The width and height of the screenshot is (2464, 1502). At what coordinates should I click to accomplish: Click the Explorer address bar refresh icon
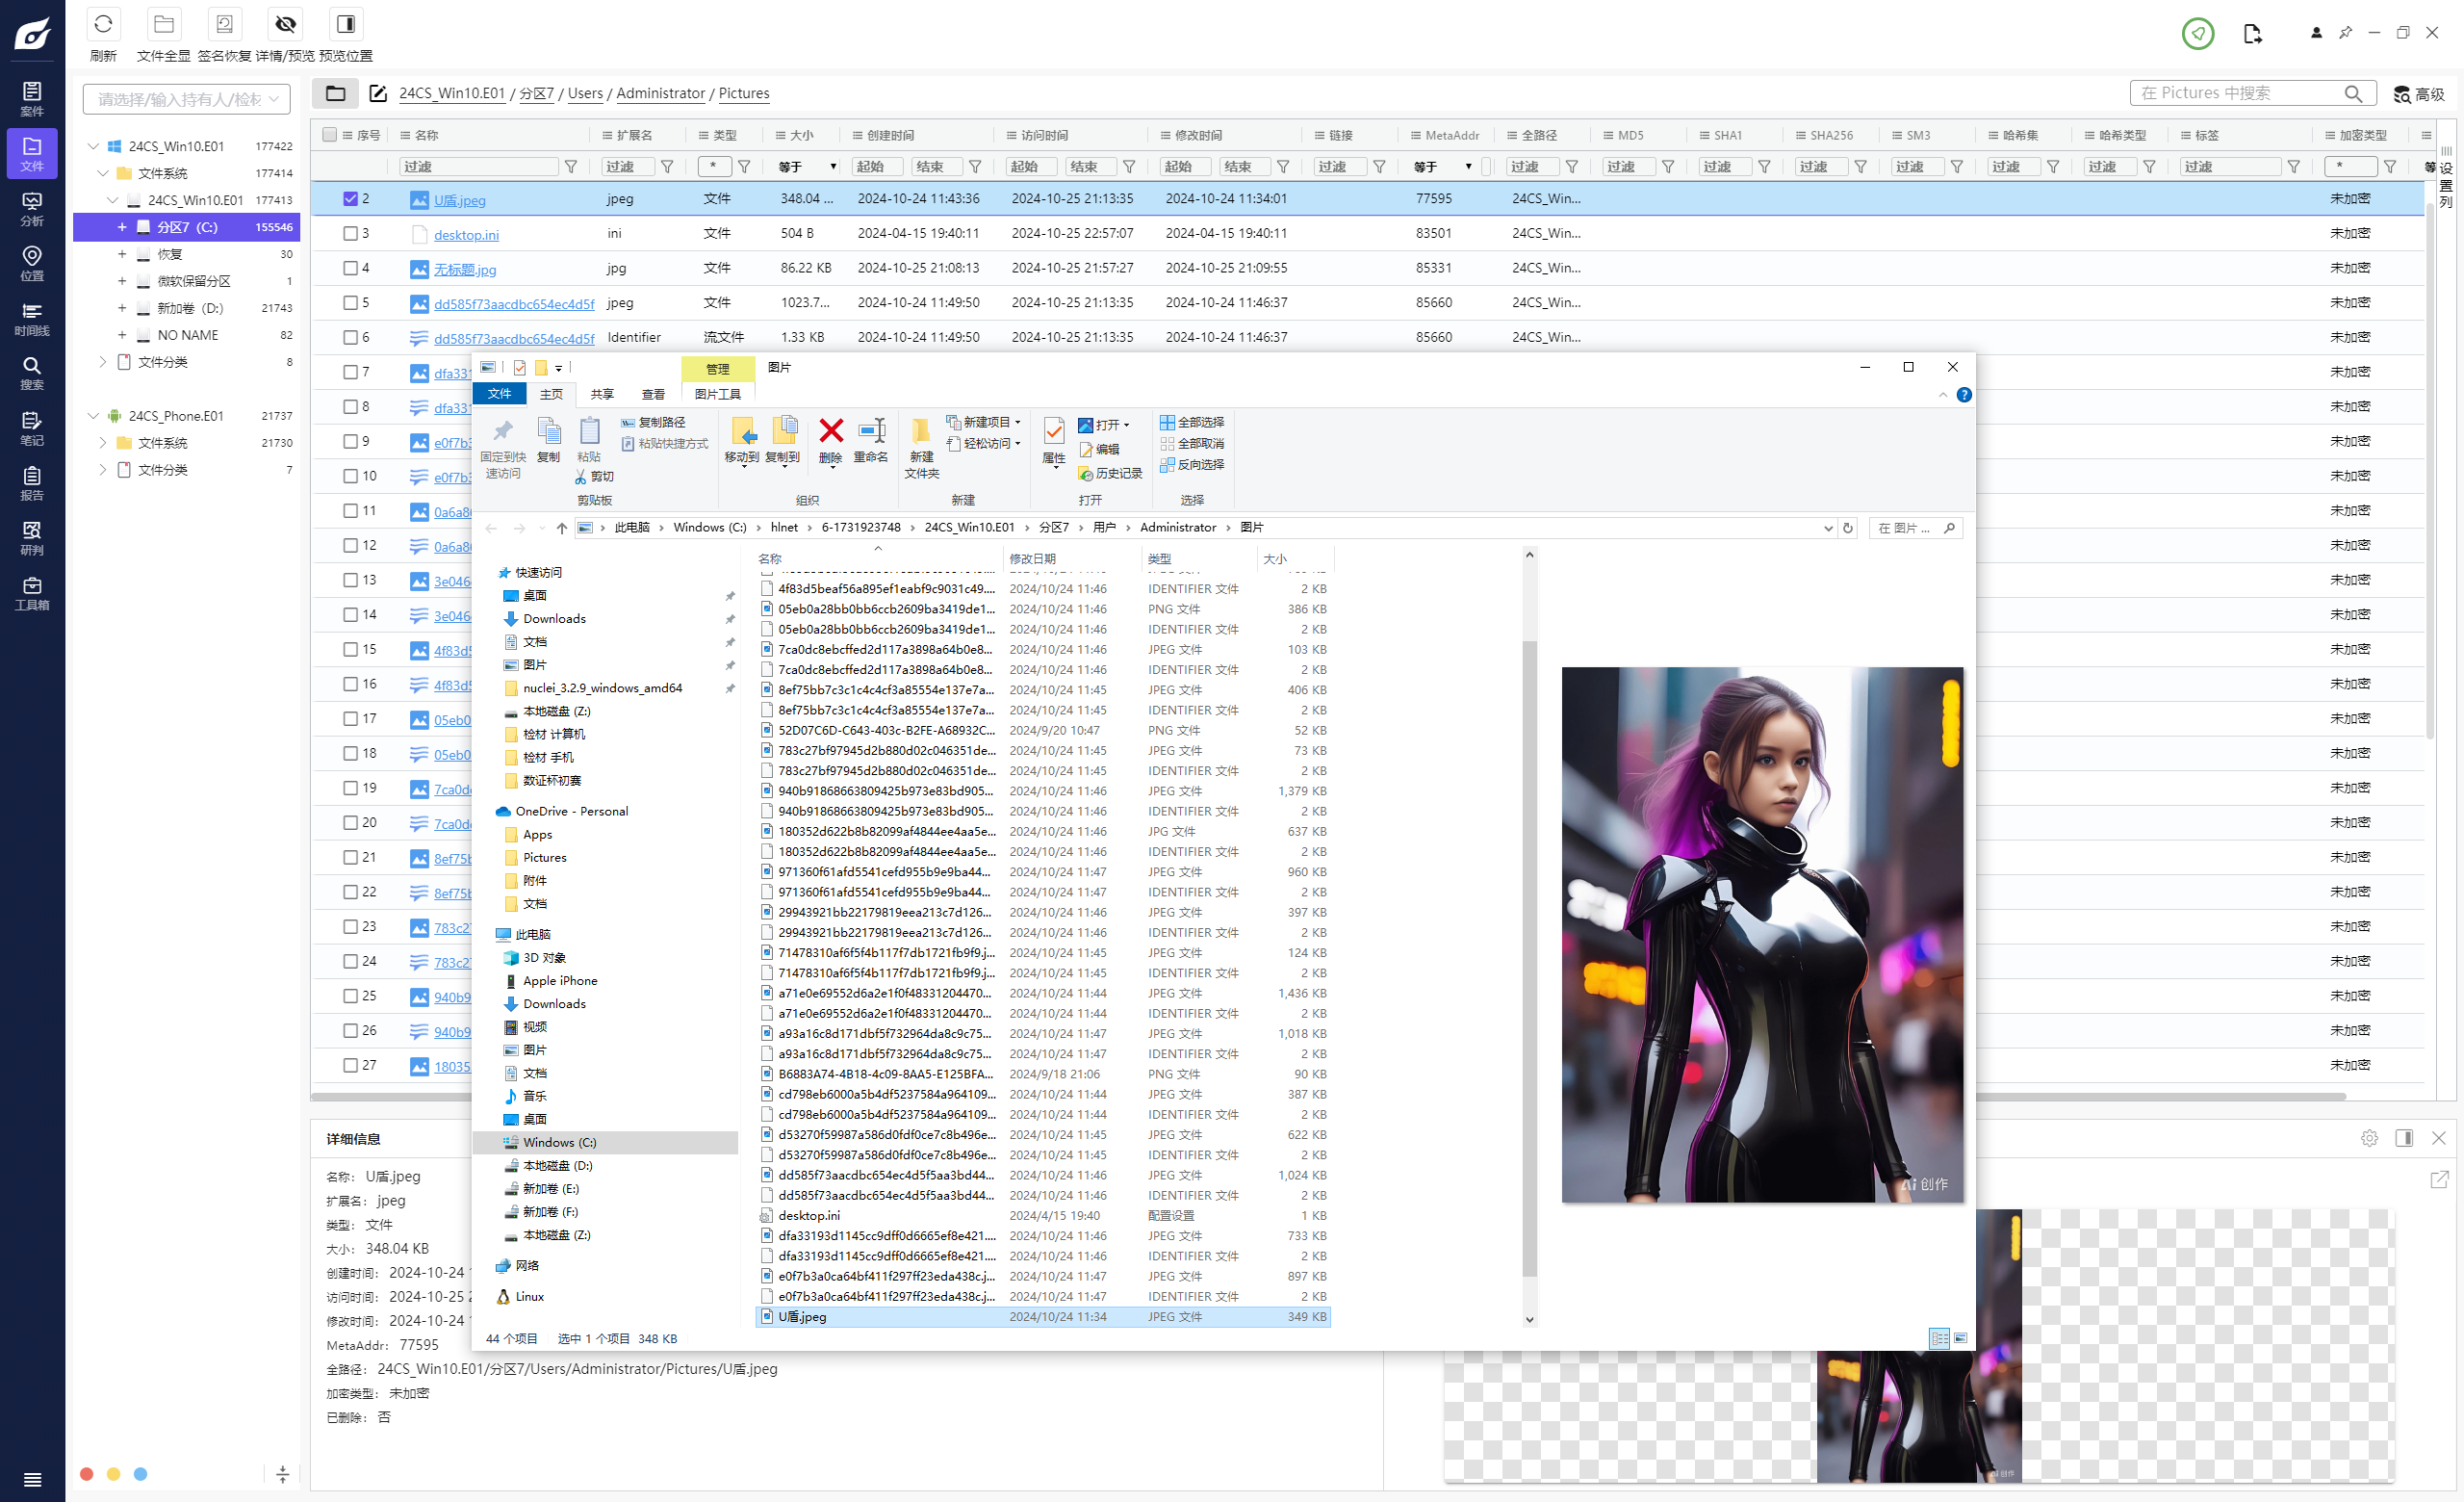[1848, 528]
